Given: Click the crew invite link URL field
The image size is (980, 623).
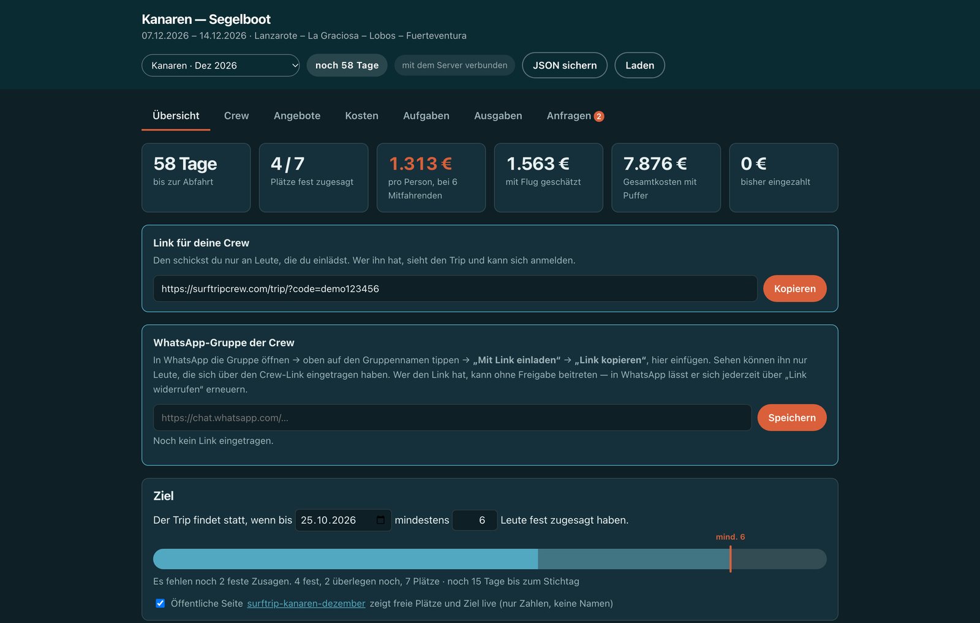Looking at the screenshot, I should (455, 289).
